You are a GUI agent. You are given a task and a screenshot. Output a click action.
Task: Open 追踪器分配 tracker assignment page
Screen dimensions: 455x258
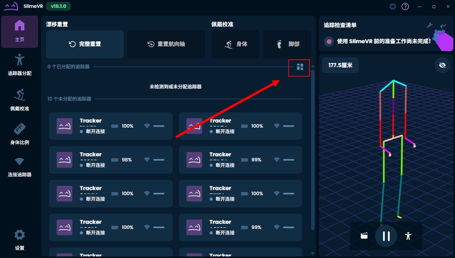[x=20, y=65]
